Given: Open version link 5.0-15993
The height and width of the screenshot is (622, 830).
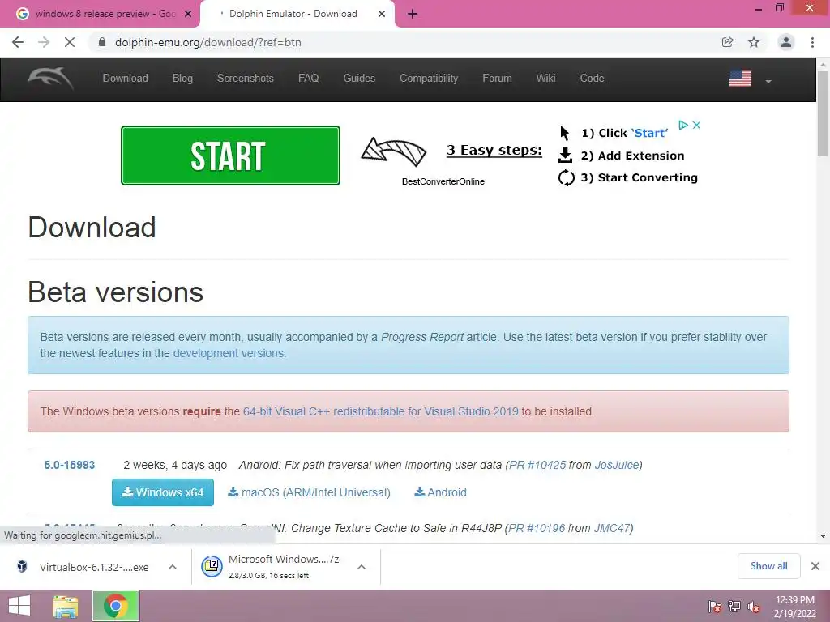Looking at the screenshot, I should tap(70, 465).
